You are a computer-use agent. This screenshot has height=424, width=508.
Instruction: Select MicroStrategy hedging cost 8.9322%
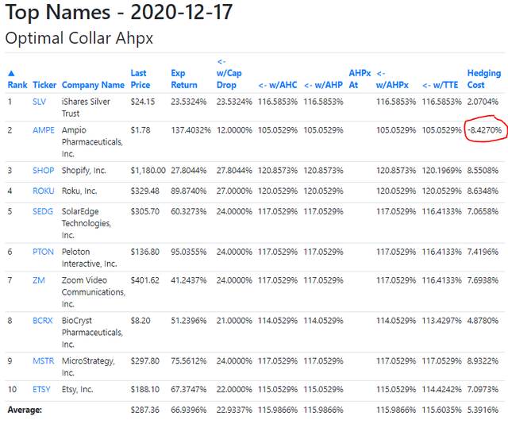(483, 360)
